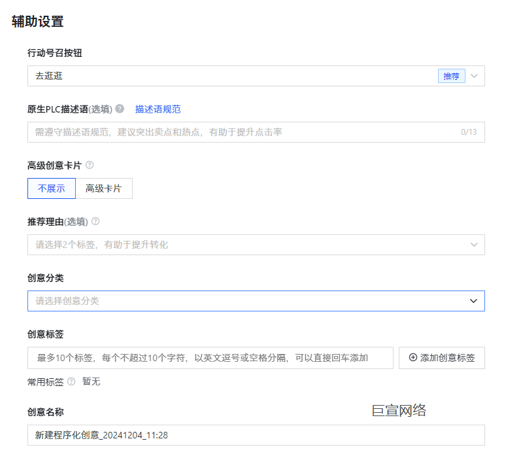Click the 创意名称 name field to edit
The width and height of the screenshot is (523, 458).
point(196,434)
